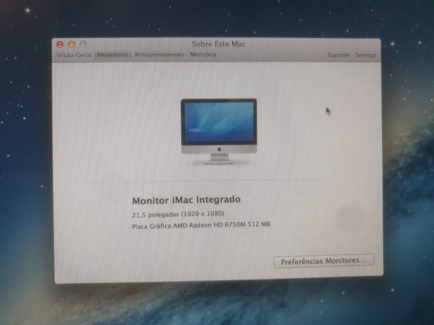Click the Apple logo on iMac illustration

[219, 148]
